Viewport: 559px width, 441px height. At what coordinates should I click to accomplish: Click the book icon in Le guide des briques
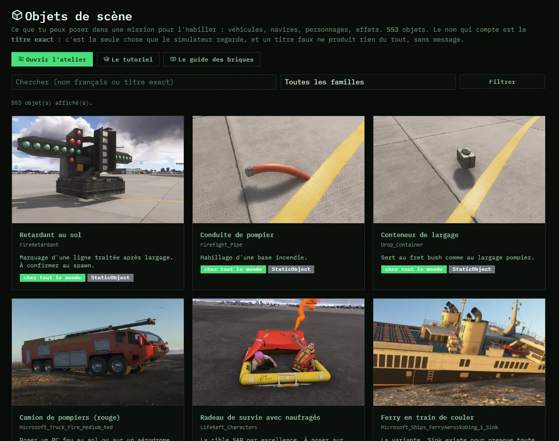[x=173, y=59]
